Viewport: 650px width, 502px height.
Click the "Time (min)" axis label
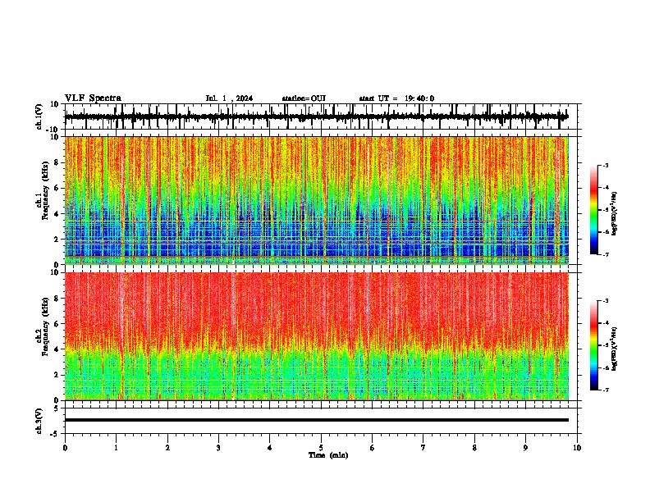(x=328, y=455)
